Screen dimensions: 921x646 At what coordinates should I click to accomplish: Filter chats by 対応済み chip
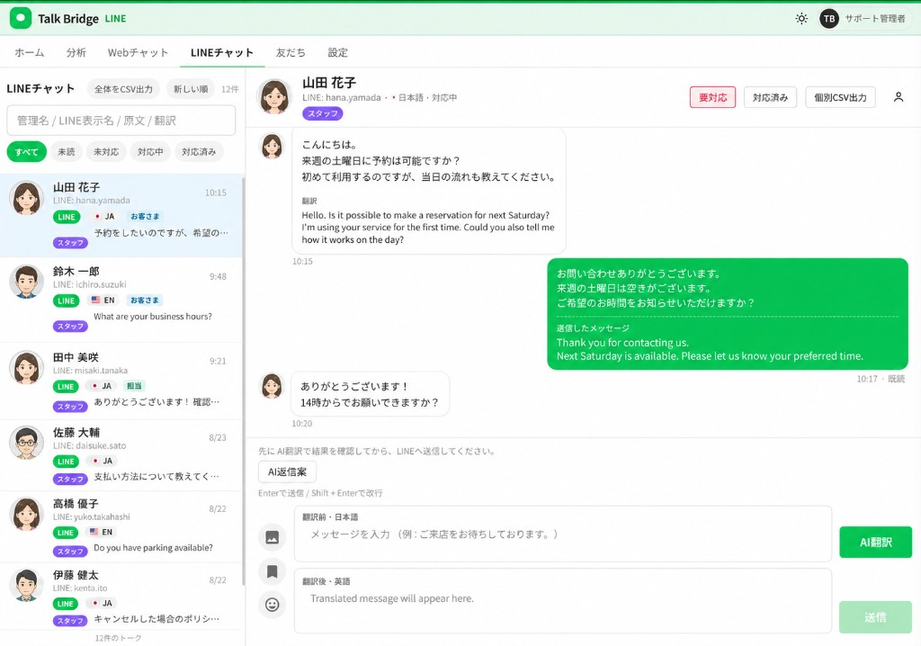[199, 152]
